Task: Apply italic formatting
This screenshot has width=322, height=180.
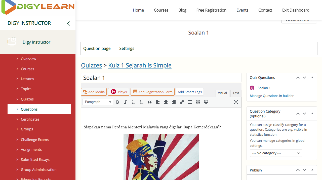Action: tap(126, 102)
